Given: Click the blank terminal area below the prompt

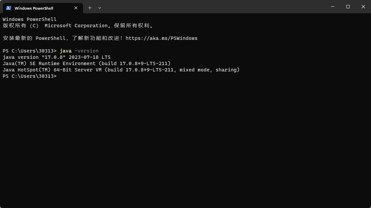Looking at the screenshot, I should click(x=185, y=140).
